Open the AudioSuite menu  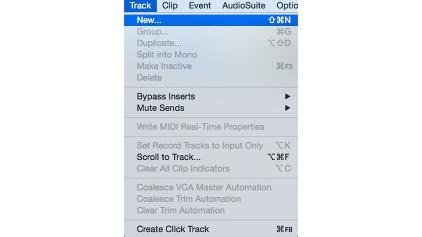coord(243,6)
